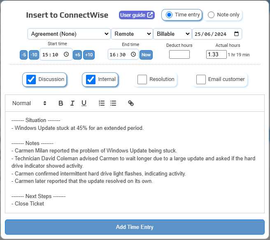Open the User guide link

click(x=137, y=15)
